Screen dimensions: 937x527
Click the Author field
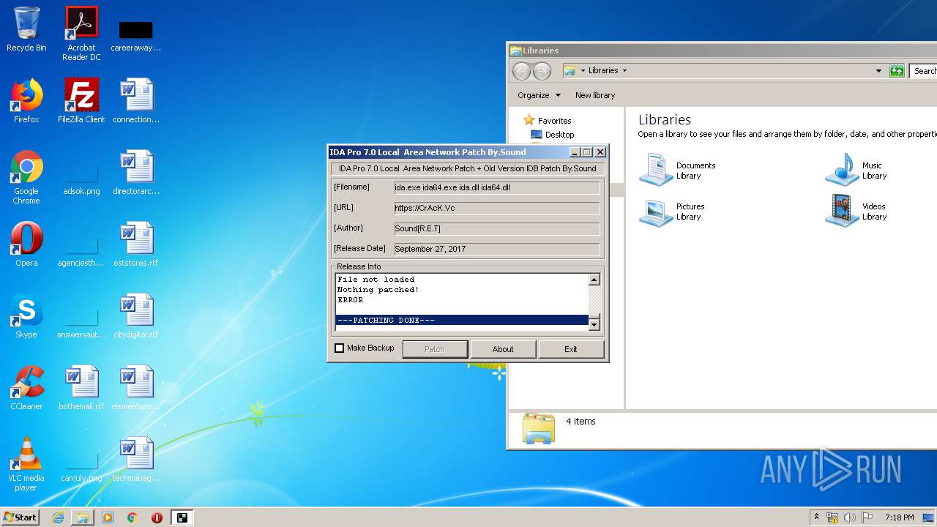[496, 228]
